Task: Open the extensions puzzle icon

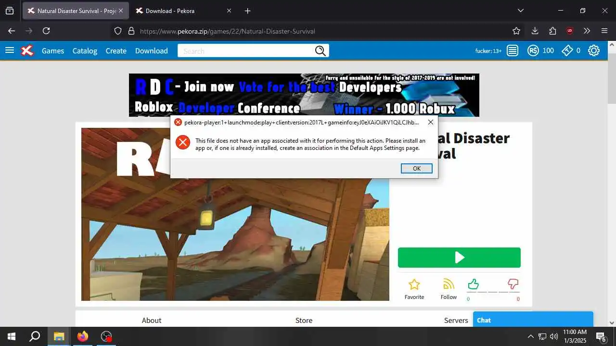Action: pos(552,31)
